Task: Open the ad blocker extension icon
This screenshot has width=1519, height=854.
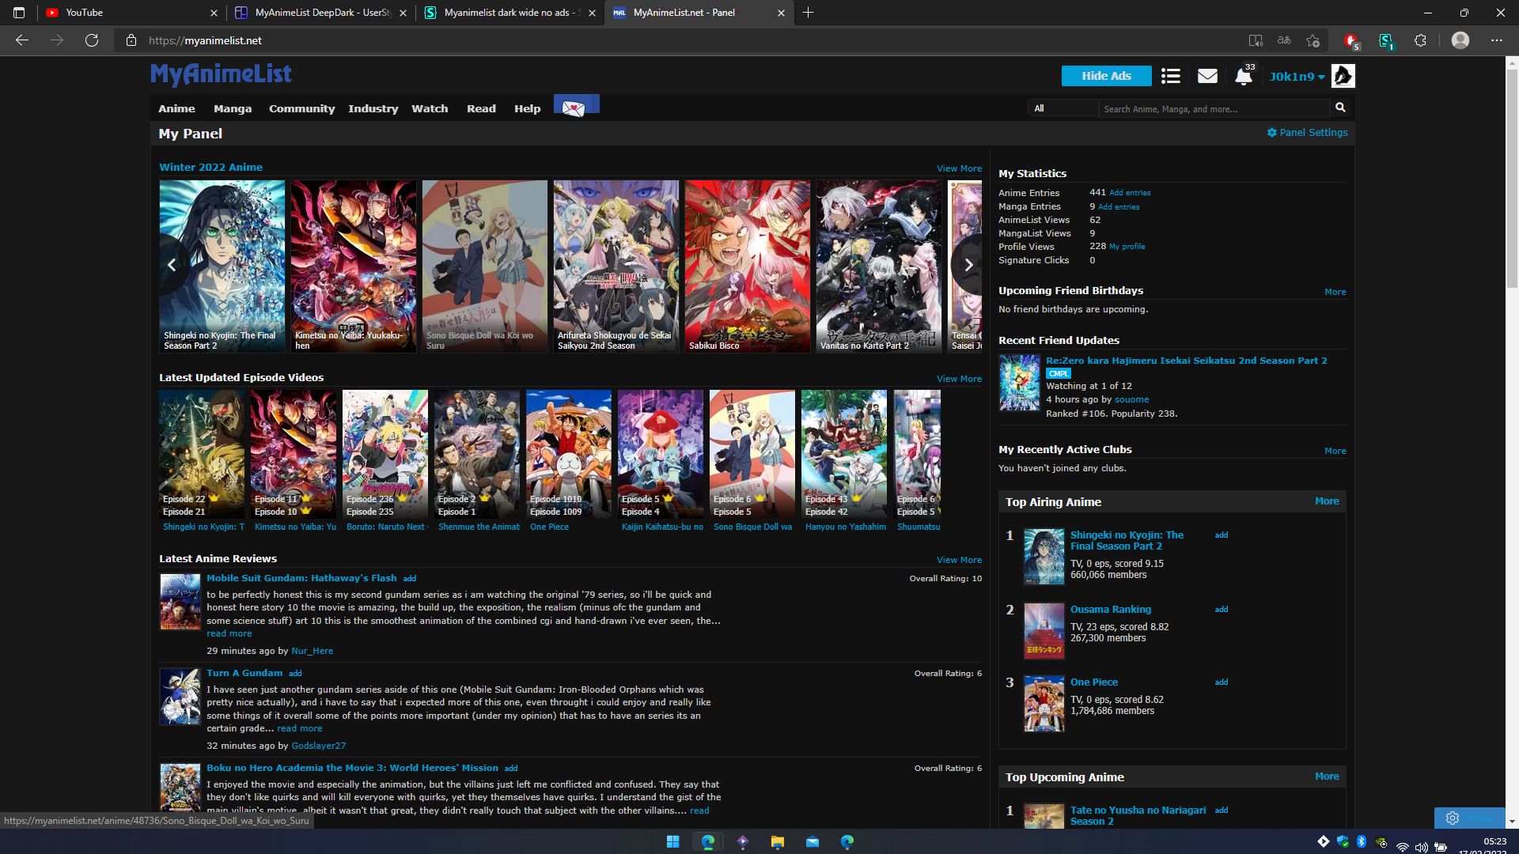Action: click(x=1351, y=40)
